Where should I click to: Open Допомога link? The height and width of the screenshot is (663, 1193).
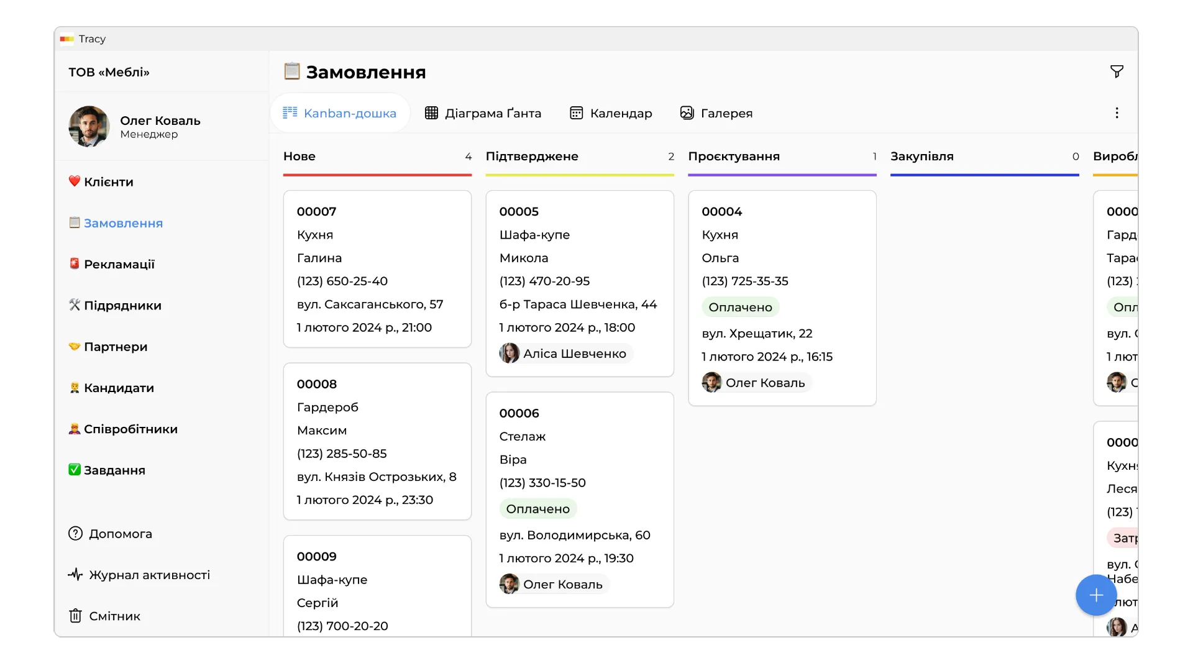121,534
